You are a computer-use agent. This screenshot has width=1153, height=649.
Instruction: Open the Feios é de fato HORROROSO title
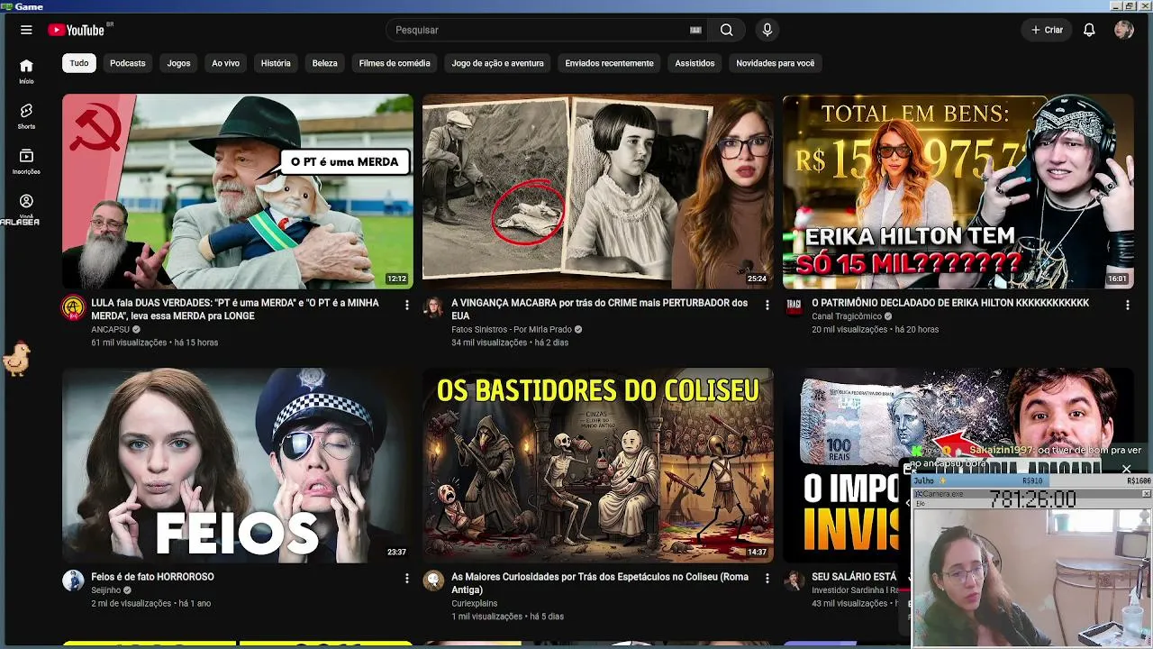152,577
